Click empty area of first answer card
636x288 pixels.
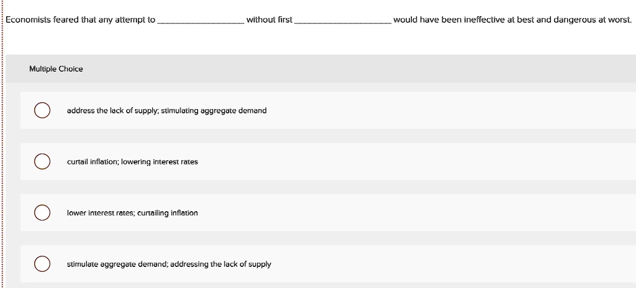[x=446, y=110]
